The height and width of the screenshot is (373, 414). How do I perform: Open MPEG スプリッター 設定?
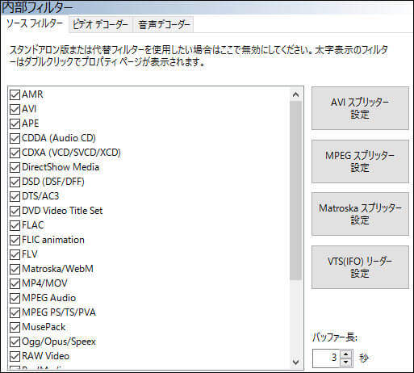coord(360,161)
